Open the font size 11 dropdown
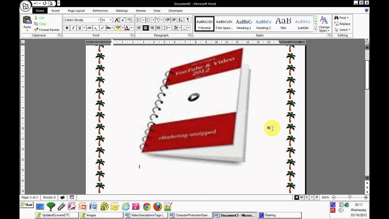The image size is (389, 219). pyautogui.click(x=111, y=20)
